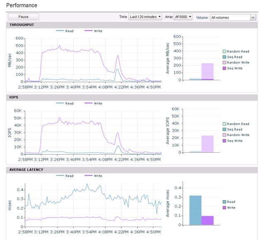The image size is (260, 240).
Task: Click Write legend line in Throughput chart
Action: coord(88,31)
